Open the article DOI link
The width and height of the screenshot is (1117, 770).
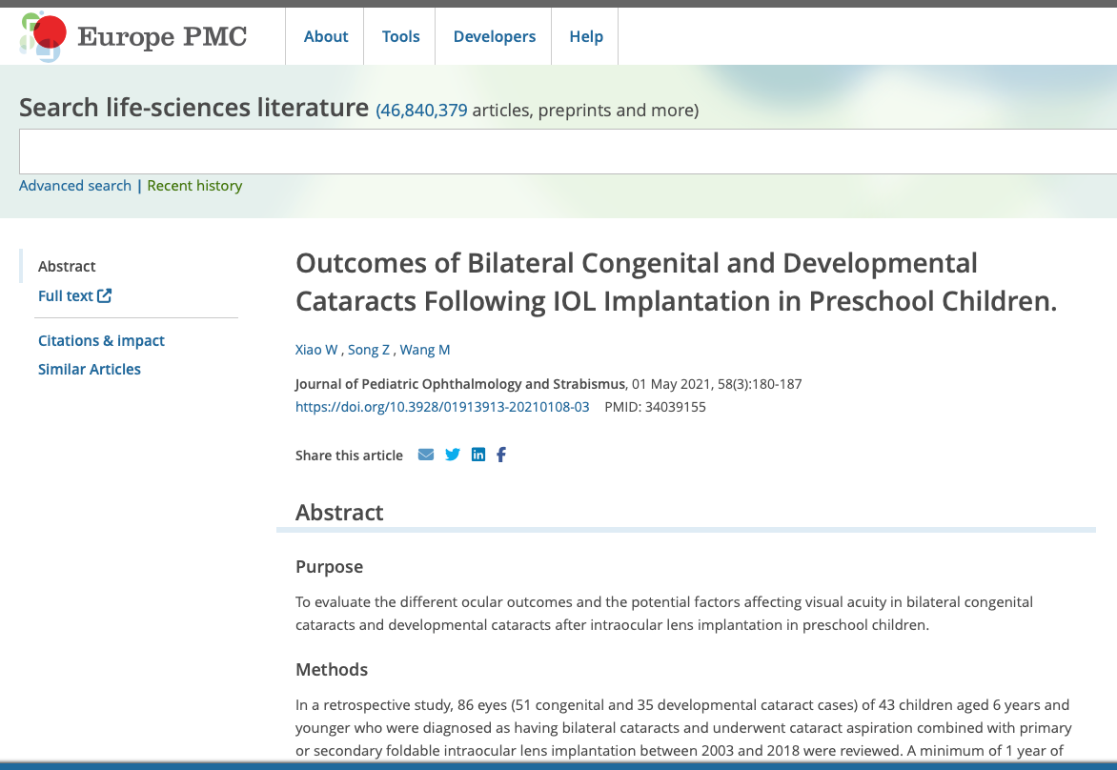(x=442, y=407)
